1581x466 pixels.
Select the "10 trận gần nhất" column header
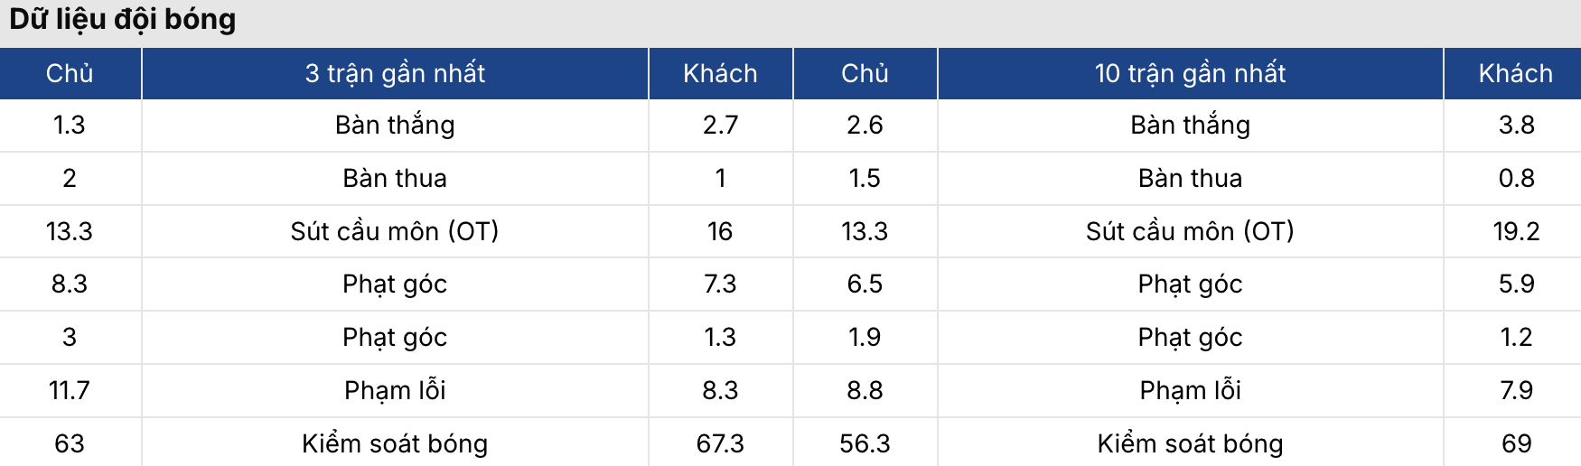click(1190, 73)
